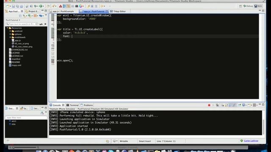Click the sort icon in Outline panel
Image resolution: width=271 pixels, height=152 pixels.
tap(42, 113)
